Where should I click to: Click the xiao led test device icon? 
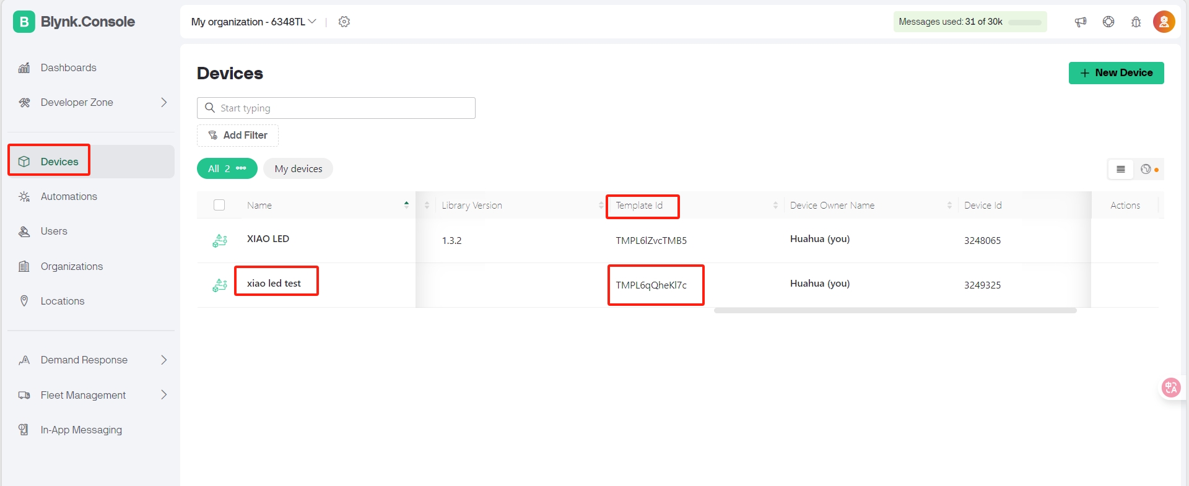click(220, 285)
